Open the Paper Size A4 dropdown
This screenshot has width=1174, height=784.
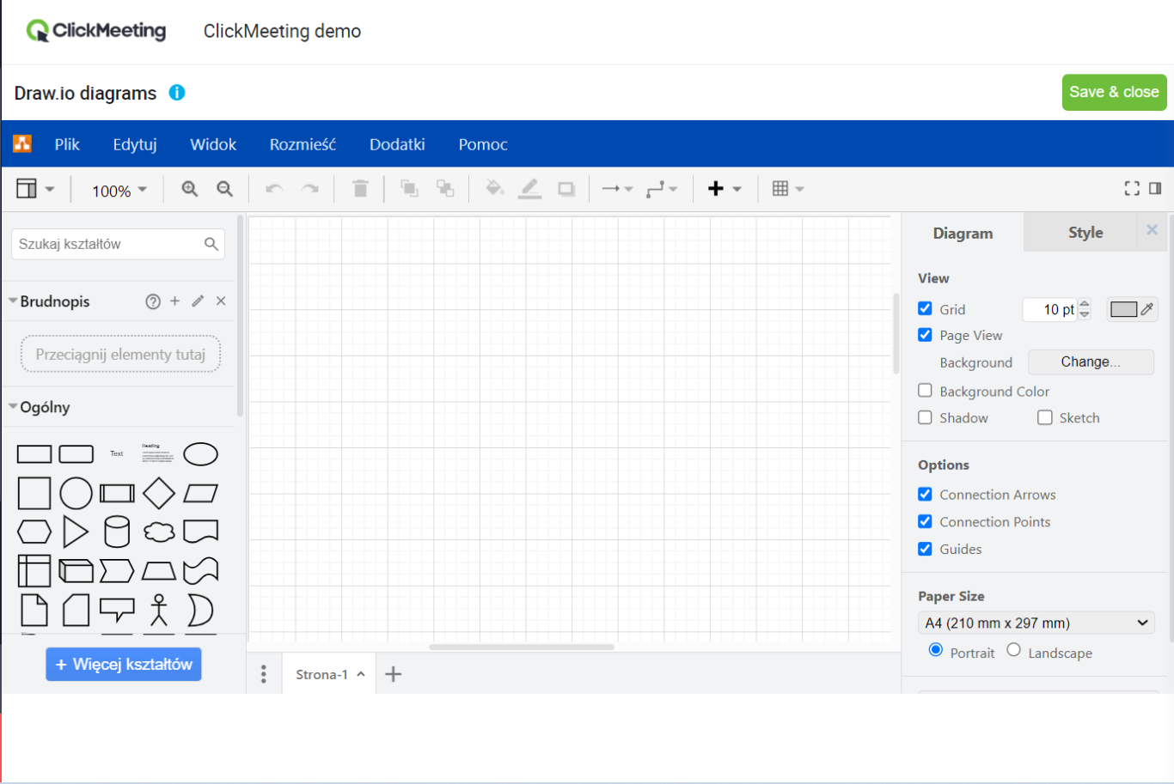tap(1036, 623)
